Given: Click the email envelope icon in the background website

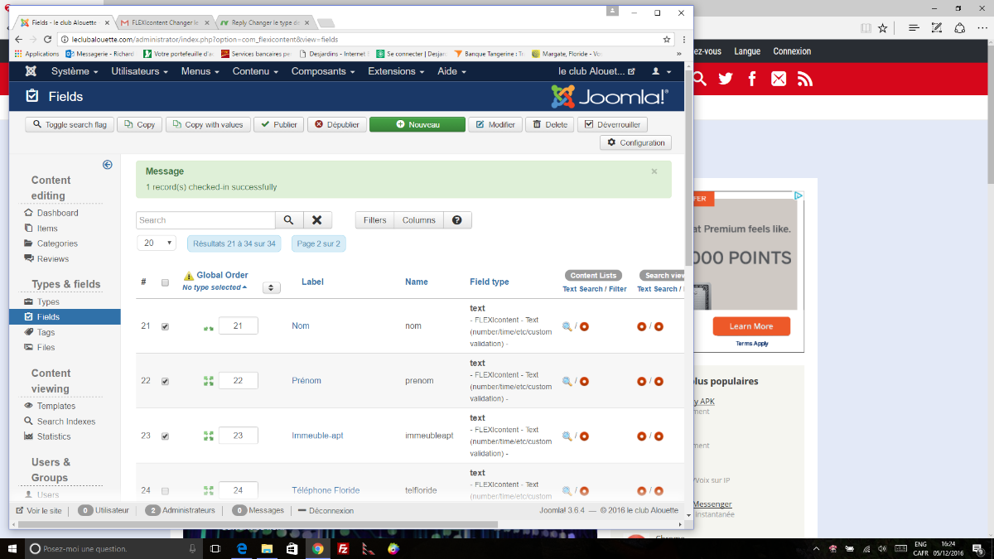Looking at the screenshot, I should click(779, 79).
